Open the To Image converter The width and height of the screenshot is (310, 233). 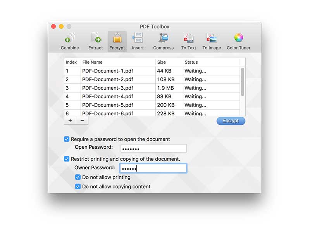212,41
